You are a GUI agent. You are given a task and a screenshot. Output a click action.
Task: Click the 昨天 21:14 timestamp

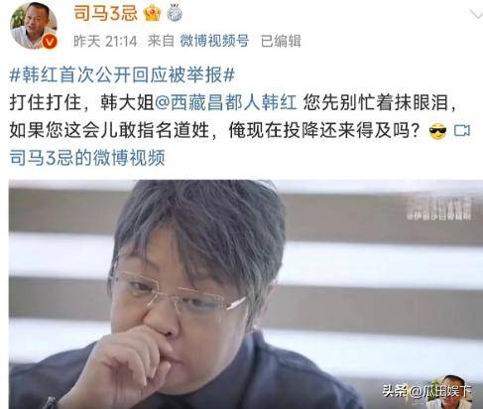click(x=105, y=42)
